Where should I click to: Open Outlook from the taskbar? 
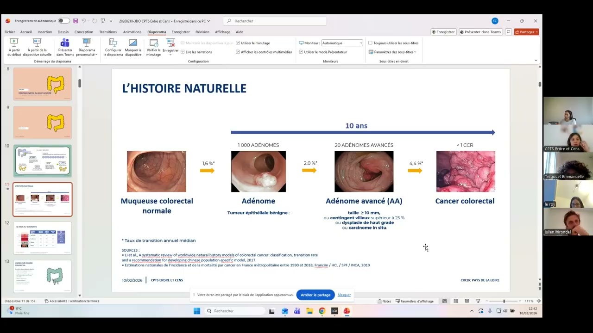point(284,311)
